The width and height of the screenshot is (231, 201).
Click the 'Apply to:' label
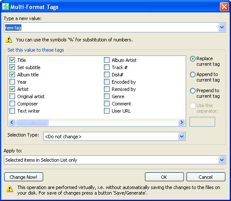(x=13, y=151)
